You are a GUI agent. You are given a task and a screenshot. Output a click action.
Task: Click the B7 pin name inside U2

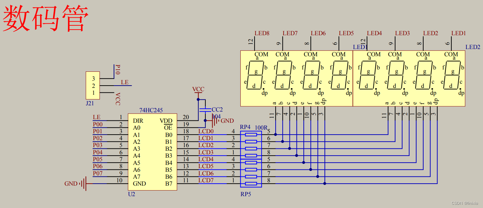click(x=169, y=184)
